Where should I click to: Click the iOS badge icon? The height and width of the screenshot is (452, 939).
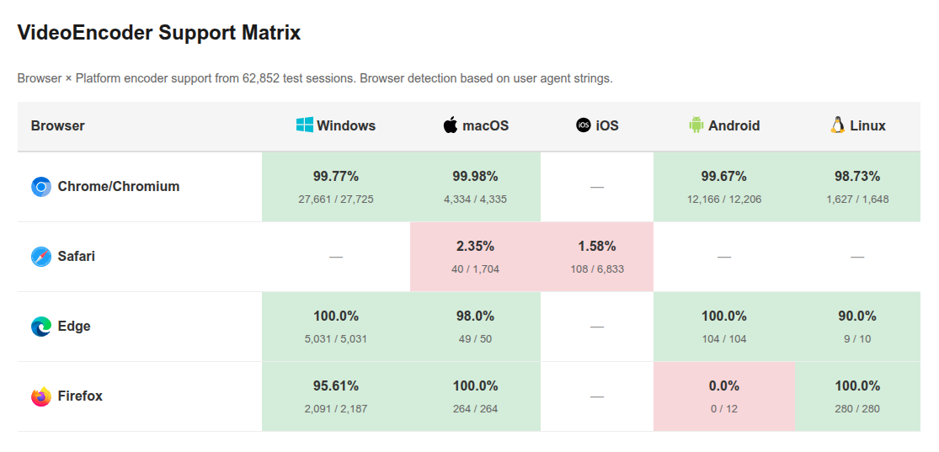[584, 125]
